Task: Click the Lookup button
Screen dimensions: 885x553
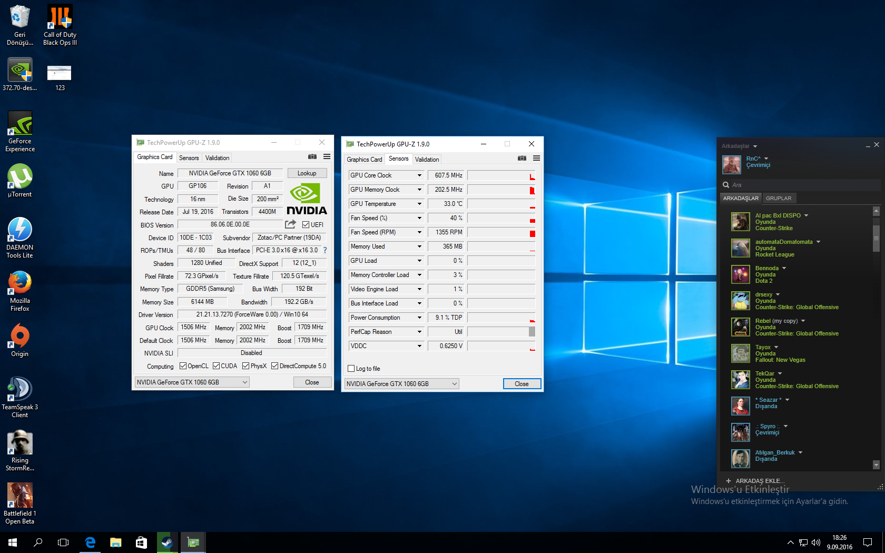Action: point(307,173)
